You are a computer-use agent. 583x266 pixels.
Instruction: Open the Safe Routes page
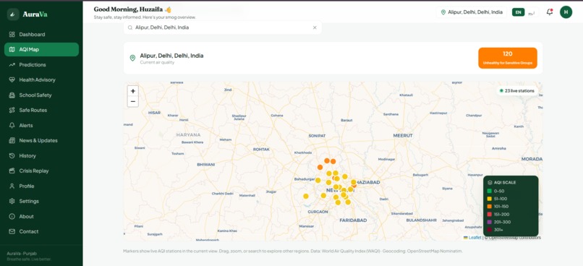pos(41,111)
